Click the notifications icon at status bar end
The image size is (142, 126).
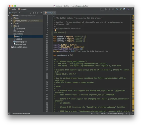point(133,113)
